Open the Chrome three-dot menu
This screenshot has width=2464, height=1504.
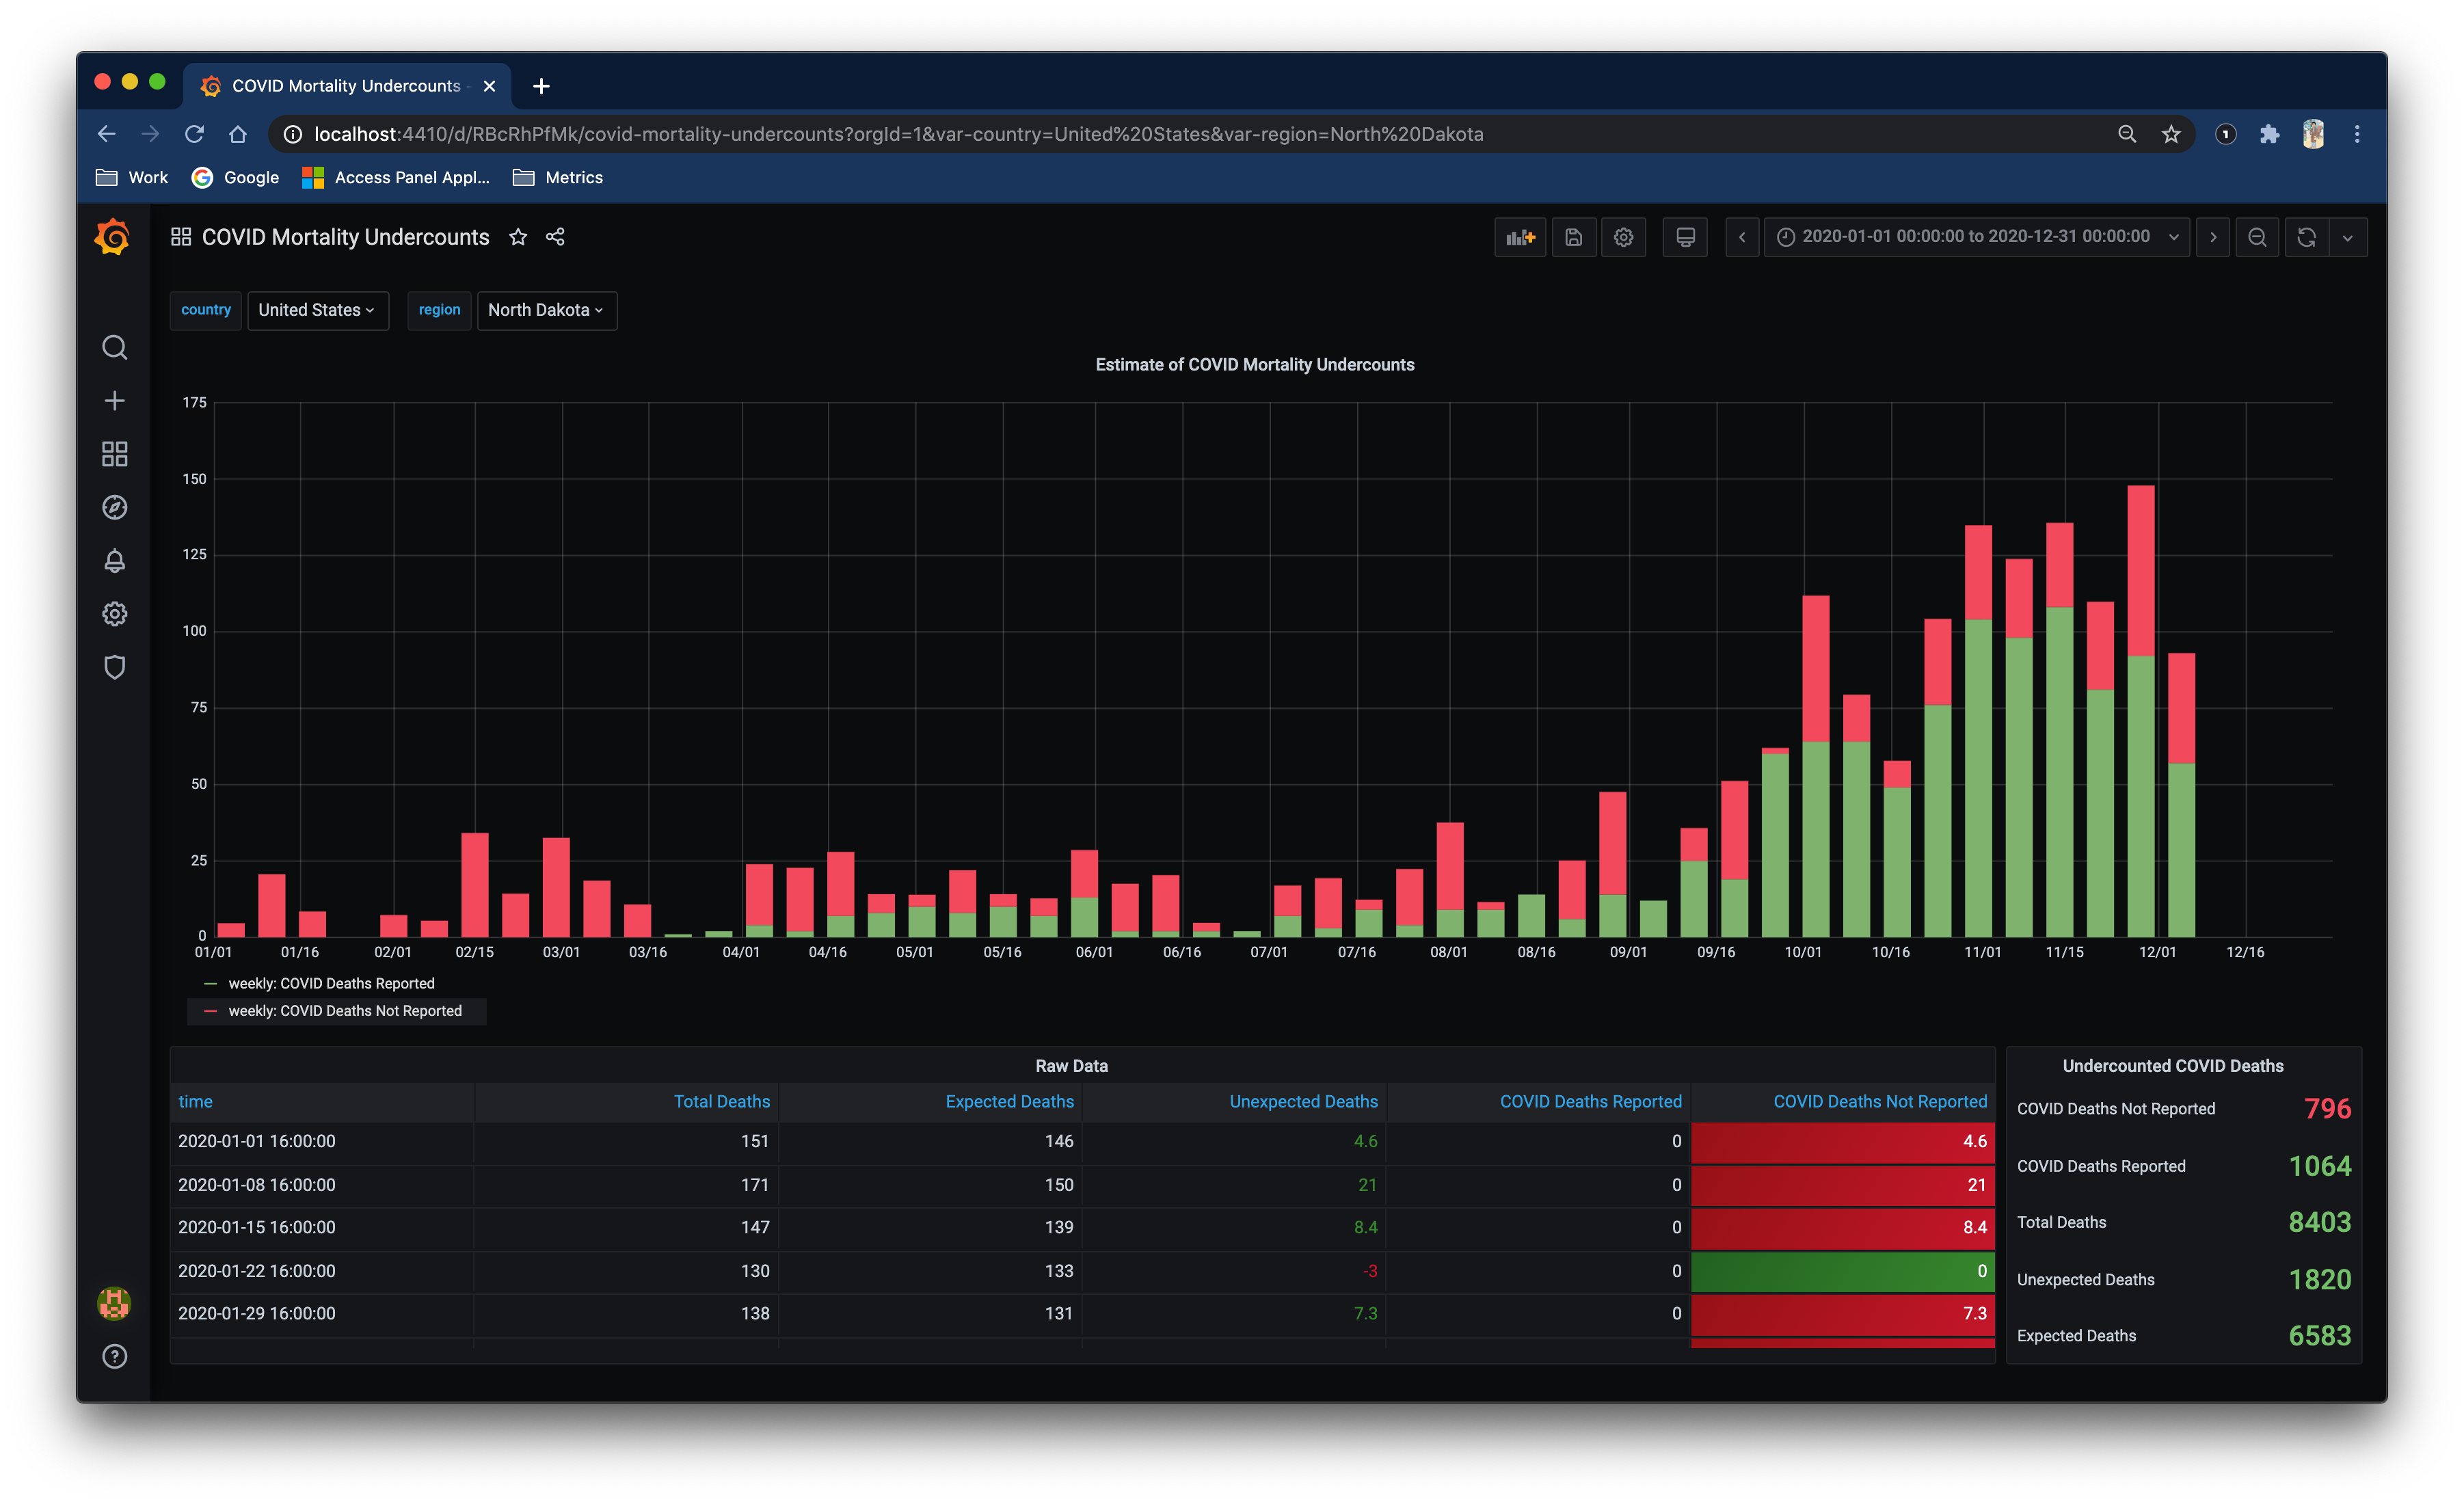[2357, 134]
